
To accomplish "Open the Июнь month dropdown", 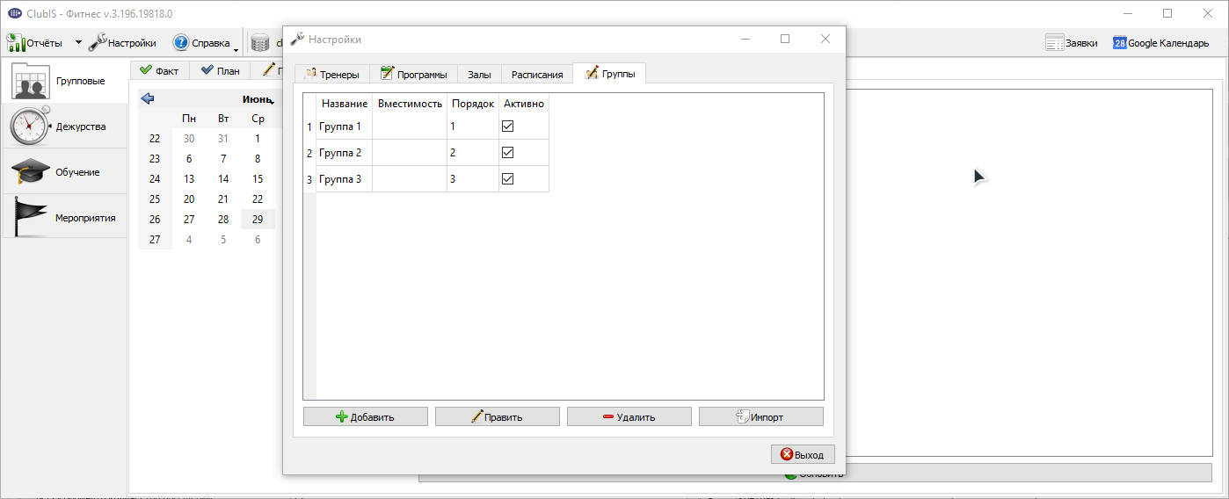I will (258, 99).
